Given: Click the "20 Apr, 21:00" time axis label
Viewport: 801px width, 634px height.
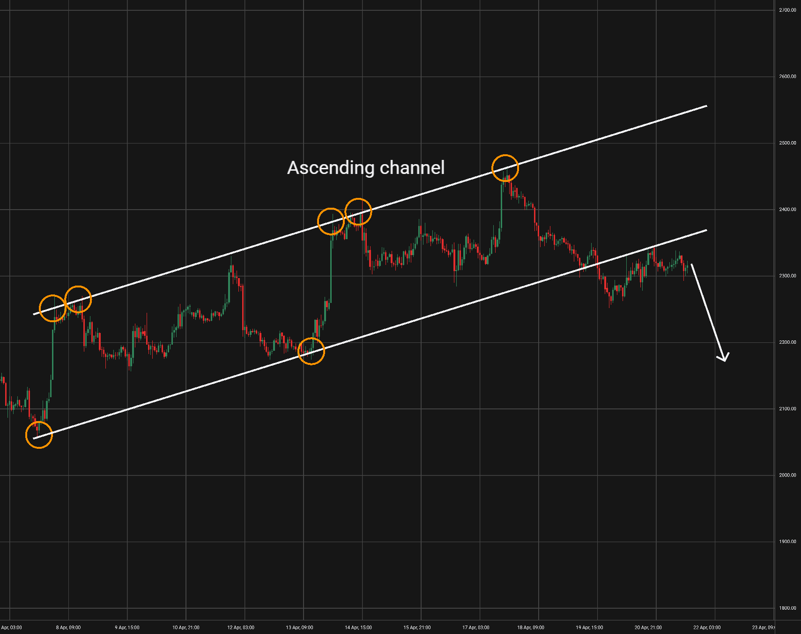Looking at the screenshot, I should coord(648,627).
